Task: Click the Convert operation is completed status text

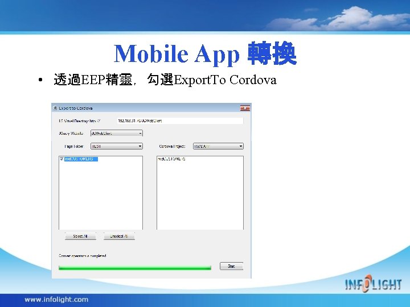Action: 83,256
